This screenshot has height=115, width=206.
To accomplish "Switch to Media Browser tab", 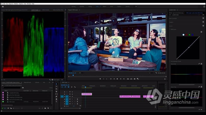I will tap(27, 82).
